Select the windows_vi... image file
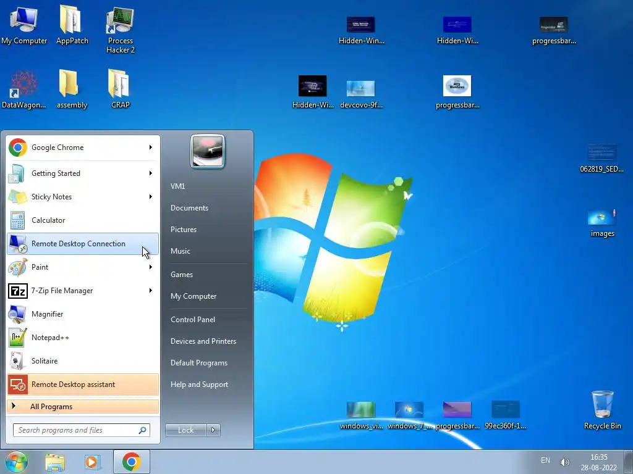Image resolution: width=633 pixels, height=474 pixels. pos(361,415)
